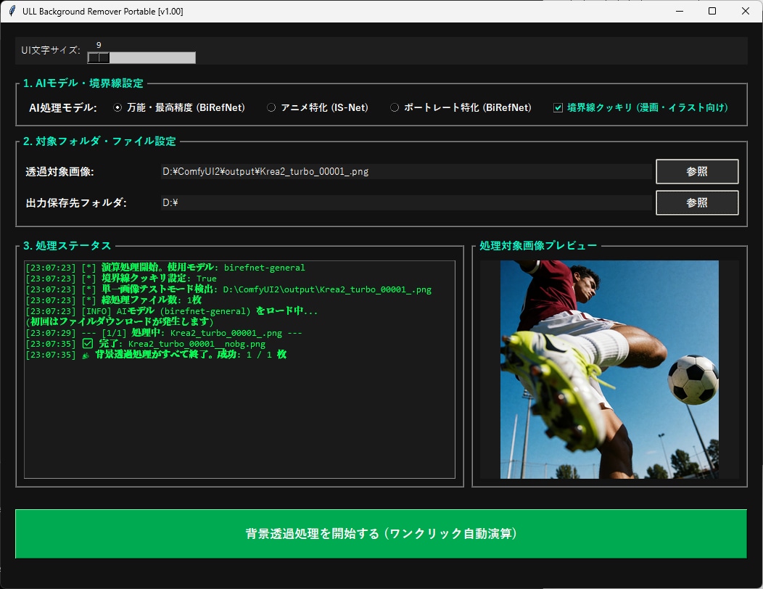Click the log line '背景透過処理がすべて終了'
Image resolution: width=763 pixels, height=589 pixels.
pos(156,355)
